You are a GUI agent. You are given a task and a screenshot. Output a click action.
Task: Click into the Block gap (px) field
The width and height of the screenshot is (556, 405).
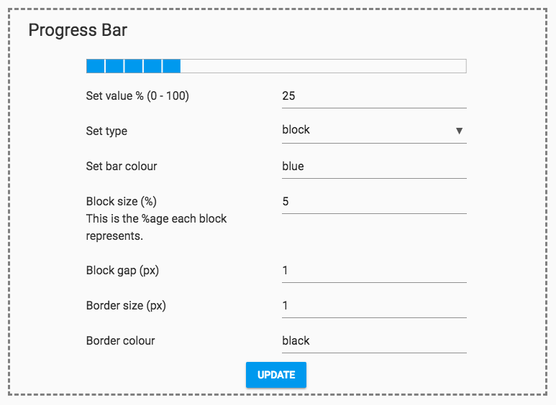tap(374, 271)
